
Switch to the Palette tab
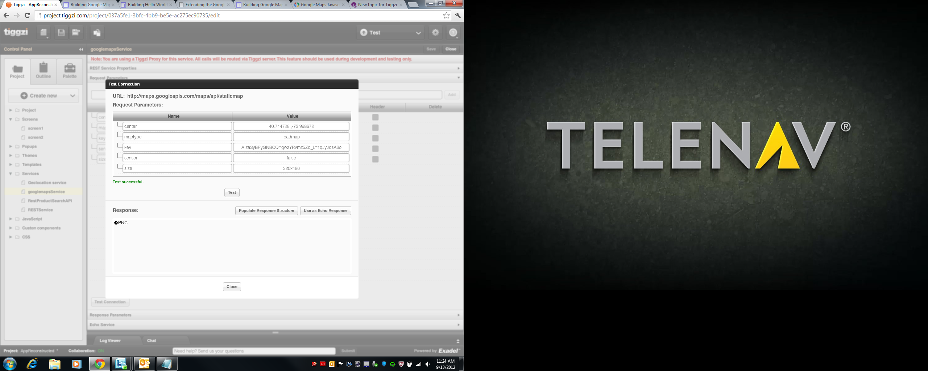(70, 71)
